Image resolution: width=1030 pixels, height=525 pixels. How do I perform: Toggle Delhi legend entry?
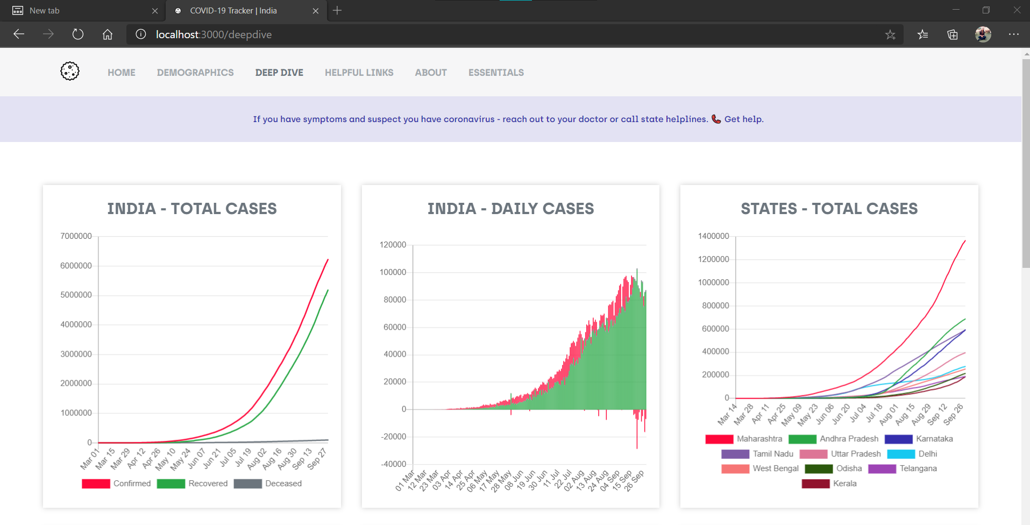(x=912, y=454)
